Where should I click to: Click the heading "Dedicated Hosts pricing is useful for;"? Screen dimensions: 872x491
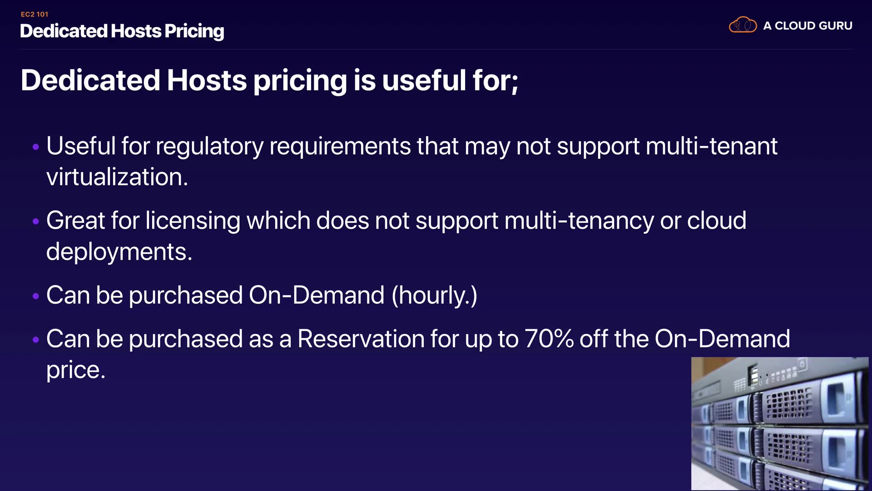269,80
